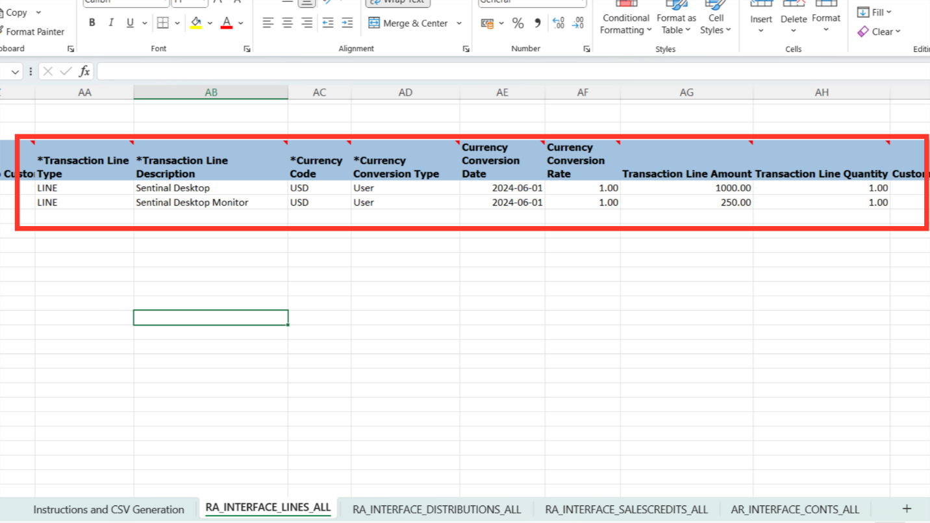This screenshot has height=523, width=930.
Task: Open underline style dropdown arrow
Action: point(144,23)
